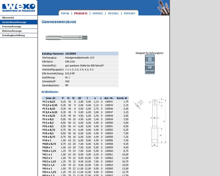The height and width of the screenshot is (176, 220).
Task: Click the Werkstoffgruppe value 1.1-1.3; 3.3
Action: click(79, 70)
